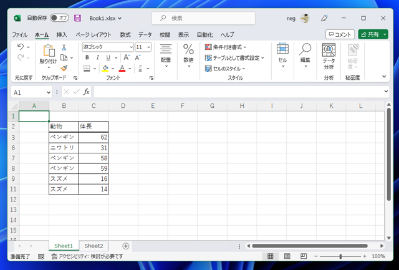Open the 編集 editing magnifier group
The width and height of the screenshot is (399, 270).
(305, 55)
